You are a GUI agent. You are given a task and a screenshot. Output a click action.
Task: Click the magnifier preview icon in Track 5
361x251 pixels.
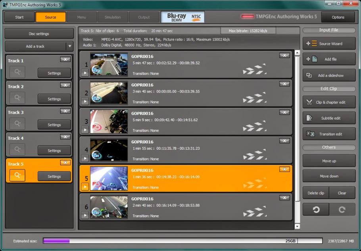(17, 176)
